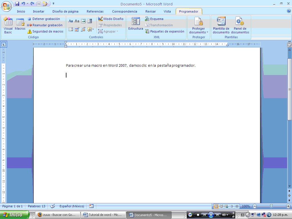Click Reanudar grabación
Screen dimensions: 292x219
click(46, 25)
